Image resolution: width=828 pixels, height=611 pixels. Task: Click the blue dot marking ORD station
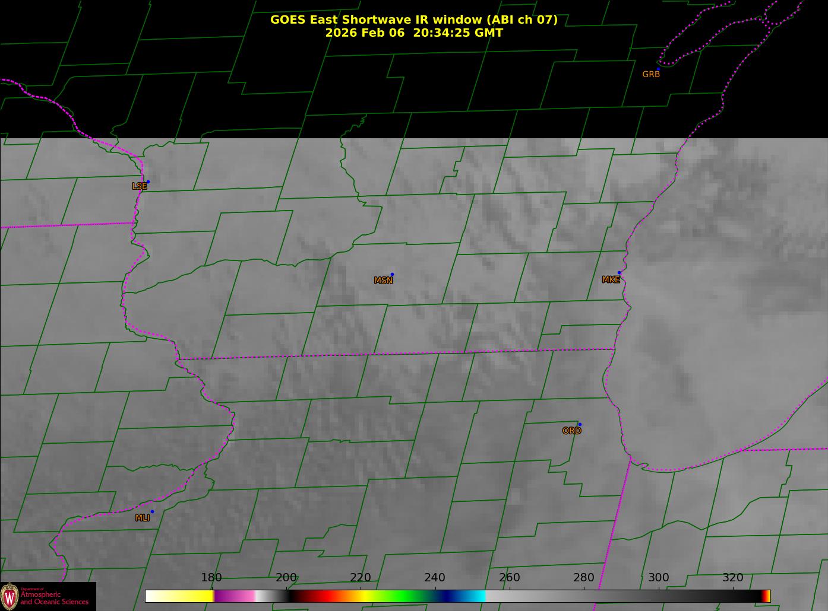[580, 425]
